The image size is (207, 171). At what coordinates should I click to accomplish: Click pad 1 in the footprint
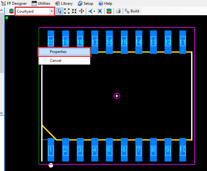click(x=51, y=150)
